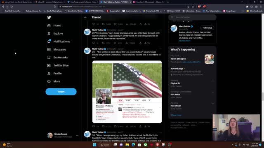Expand the More menu in the sidebar
The image size is (264, 148).
coord(54,81)
